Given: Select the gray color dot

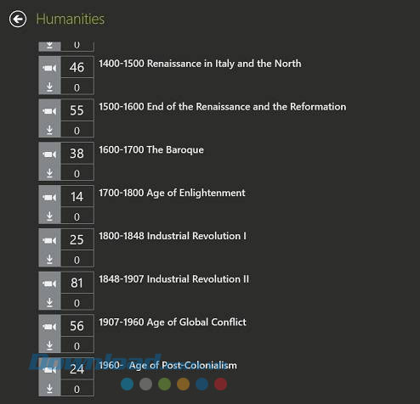Looking at the screenshot, I should [x=145, y=384].
